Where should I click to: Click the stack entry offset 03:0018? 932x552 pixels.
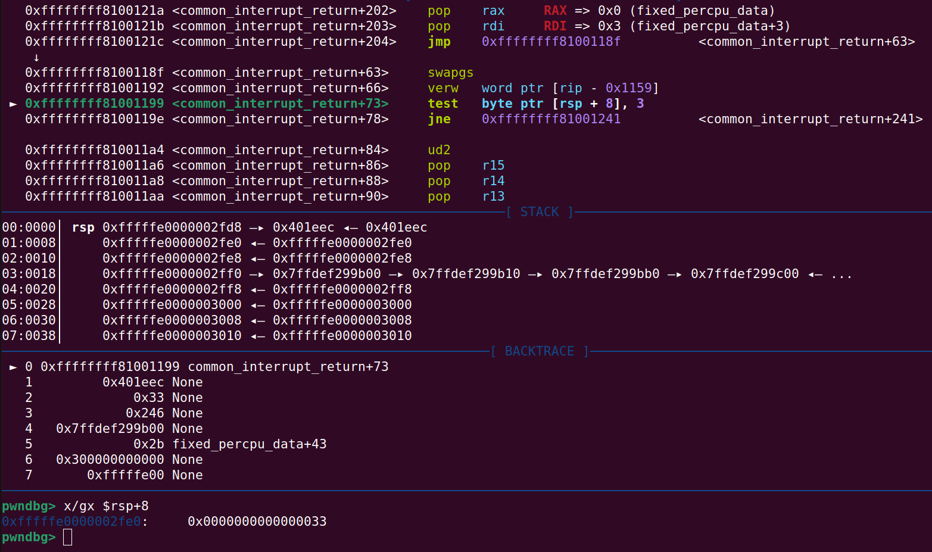click(x=29, y=274)
